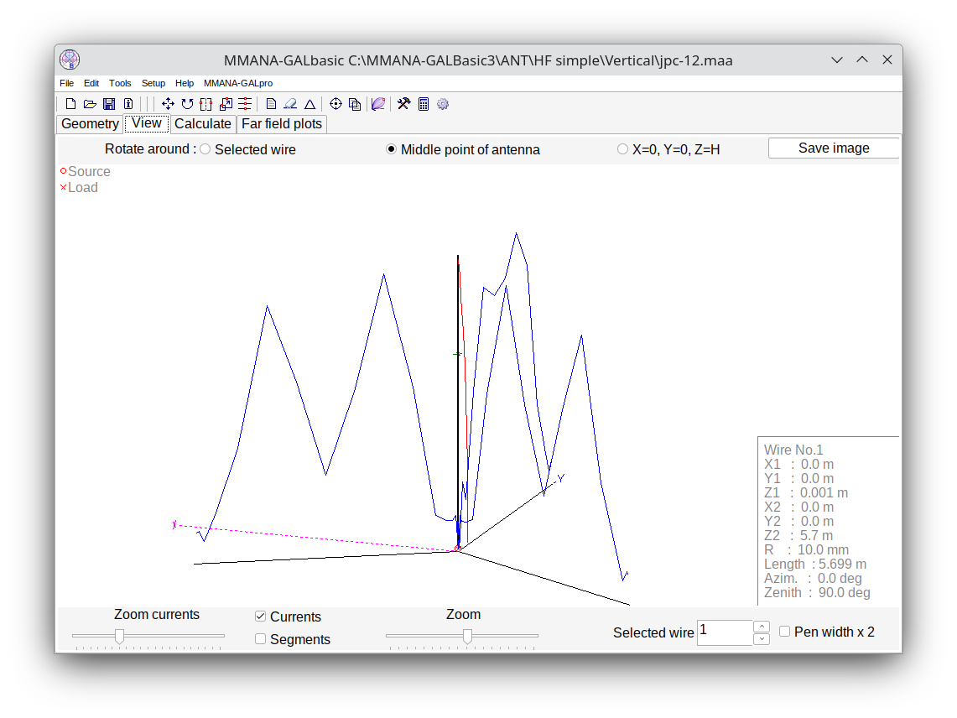
Task: Click the 'R : 10.0 mm' value
Action: pos(806,549)
